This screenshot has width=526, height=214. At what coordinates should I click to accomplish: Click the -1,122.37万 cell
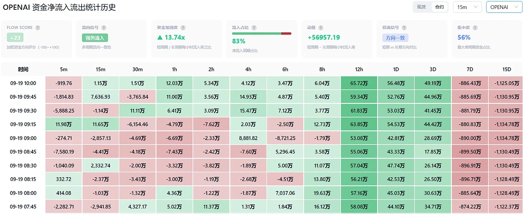point(506,206)
